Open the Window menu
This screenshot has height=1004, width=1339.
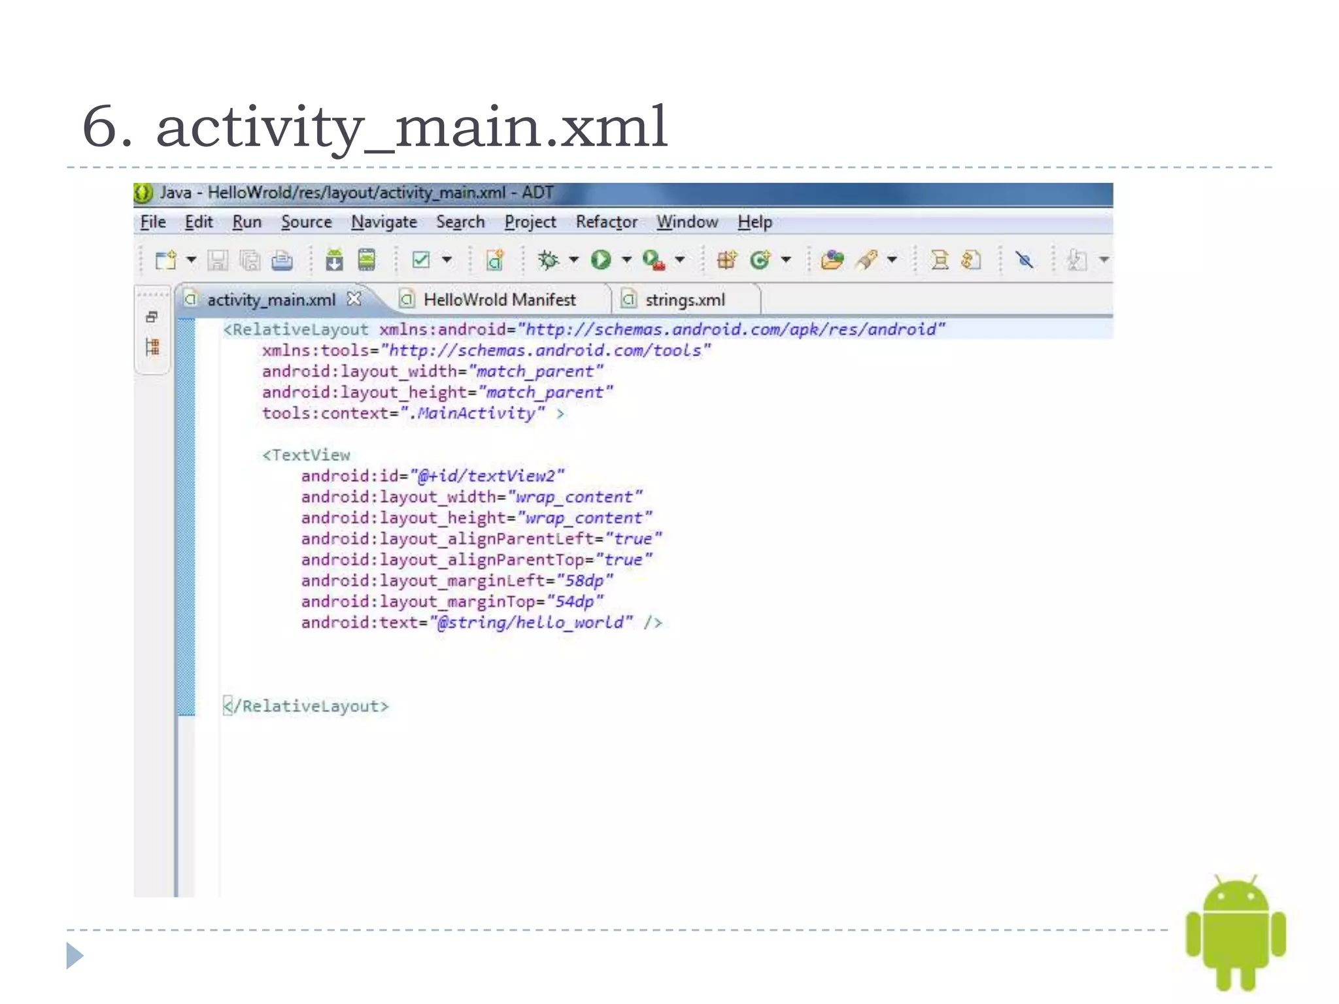[x=687, y=222]
